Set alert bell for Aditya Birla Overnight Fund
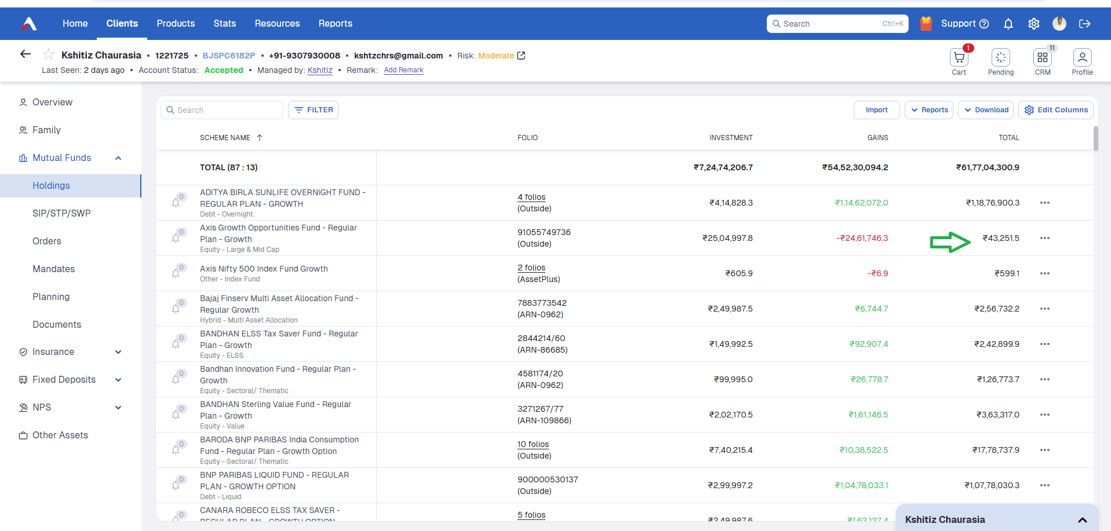The width and height of the screenshot is (1111, 531). pos(176,202)
